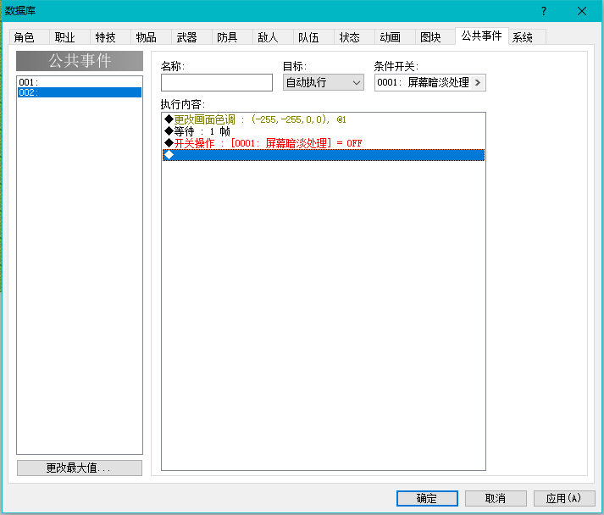Close the 数据库 window
The image size is (604, 515).
[x=582, y=11]
